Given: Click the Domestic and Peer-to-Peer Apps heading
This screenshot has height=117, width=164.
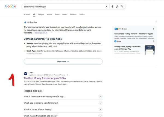Looking at the screenshot, I should (x=43, y=39).
